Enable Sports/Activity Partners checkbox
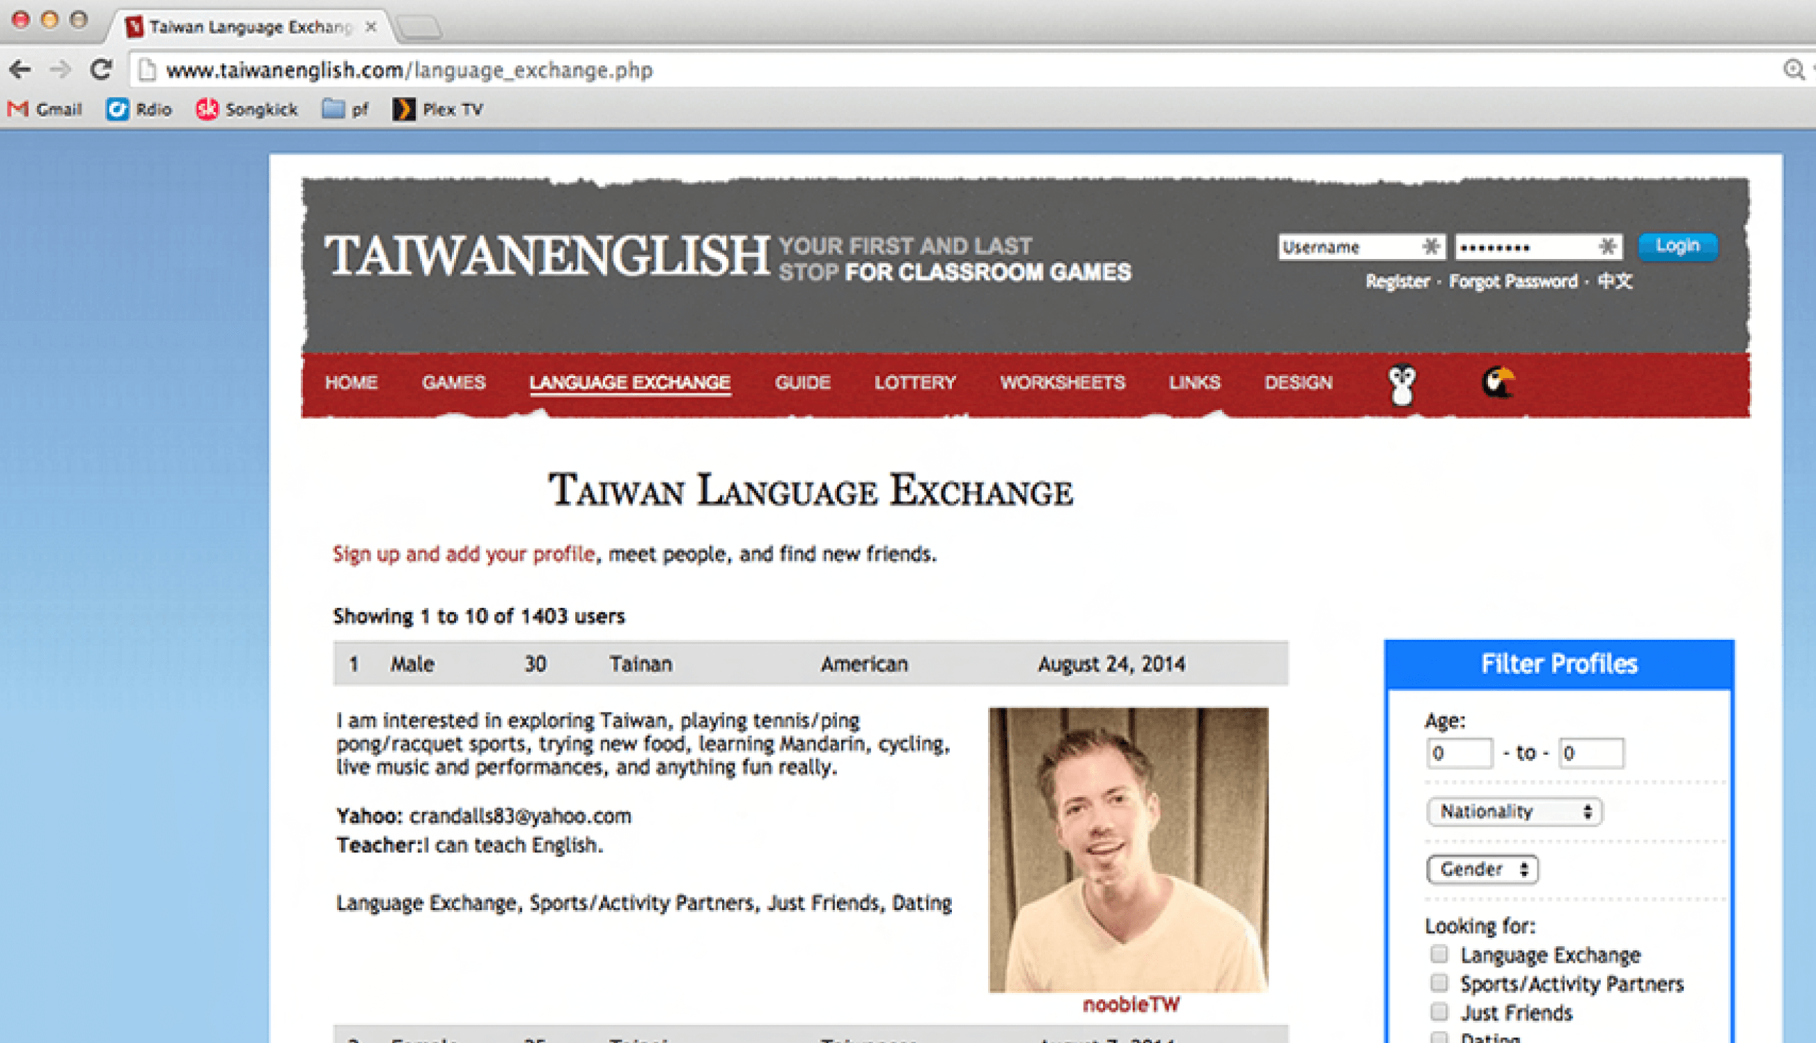This screenshot has width=1816, height=1043. pos(1439,983)
